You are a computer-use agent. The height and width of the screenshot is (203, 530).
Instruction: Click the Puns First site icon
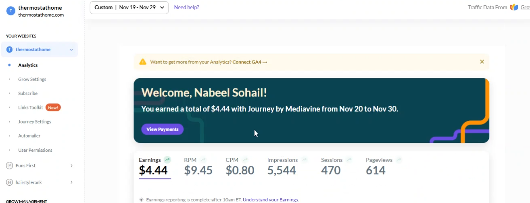pyautogui.click(x=9, y=165)
